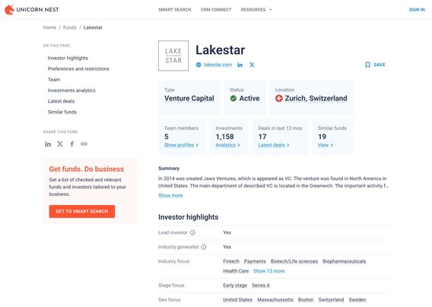This screenshot has height=307, width=432.
Task: Click the Get to Smart Search button
Action: click(82, 211)
